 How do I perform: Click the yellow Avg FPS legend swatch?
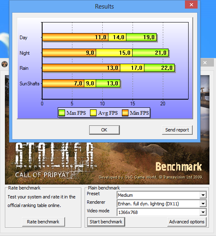[x=93, y=113]
